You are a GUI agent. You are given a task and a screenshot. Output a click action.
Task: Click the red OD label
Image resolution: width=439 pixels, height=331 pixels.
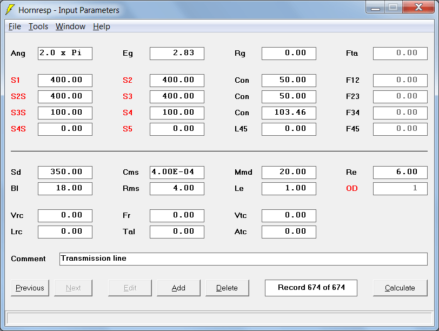pyautogui.click(x=352, y=188)
